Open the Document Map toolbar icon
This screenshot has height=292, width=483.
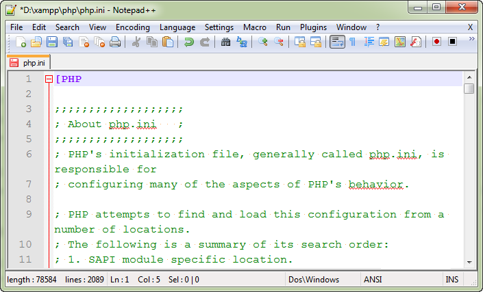[400, 42]
